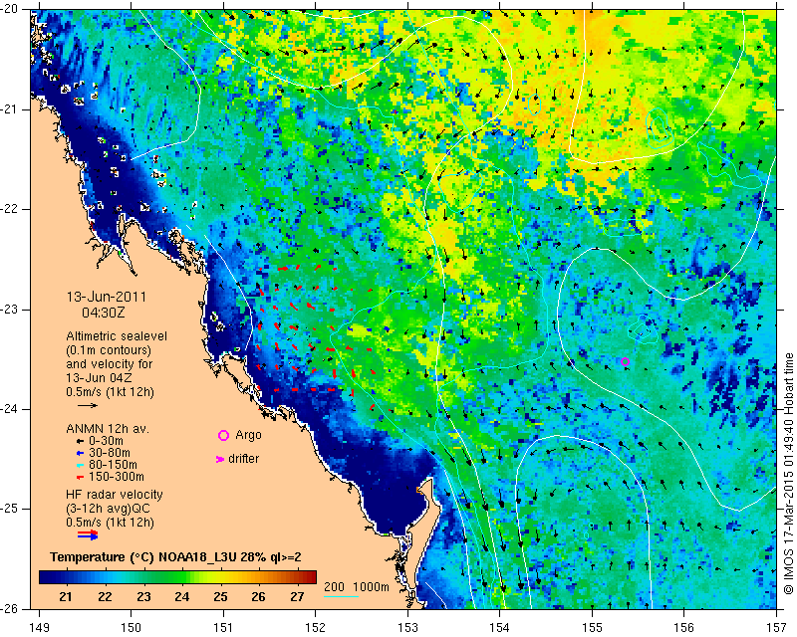Click the 'HF radar velocity' legend text
The image size is (797, 637).
tap(115, 495)
